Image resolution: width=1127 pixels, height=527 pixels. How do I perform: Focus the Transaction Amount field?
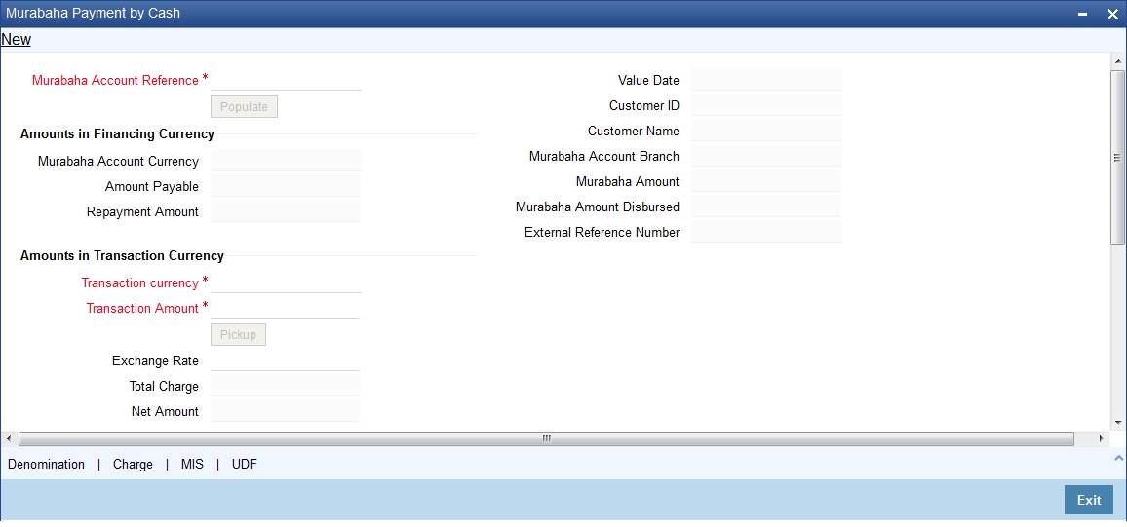point(286,307)
